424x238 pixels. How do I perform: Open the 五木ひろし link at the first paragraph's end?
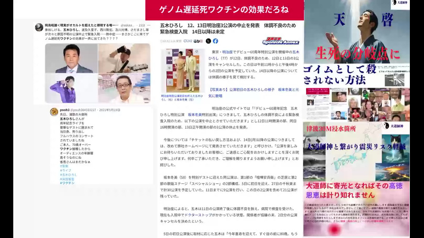(x=254, y=55)
